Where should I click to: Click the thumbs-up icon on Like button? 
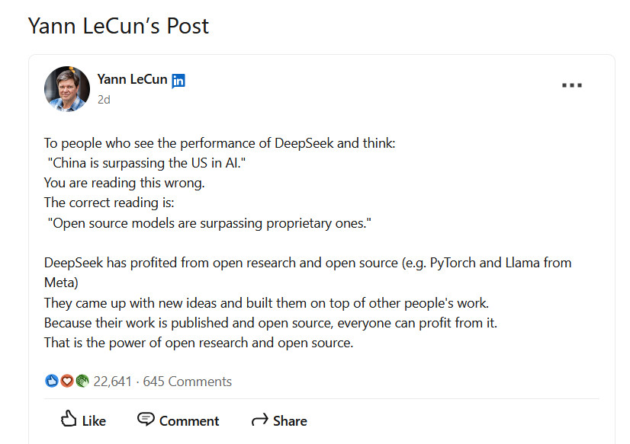point(69,420)
